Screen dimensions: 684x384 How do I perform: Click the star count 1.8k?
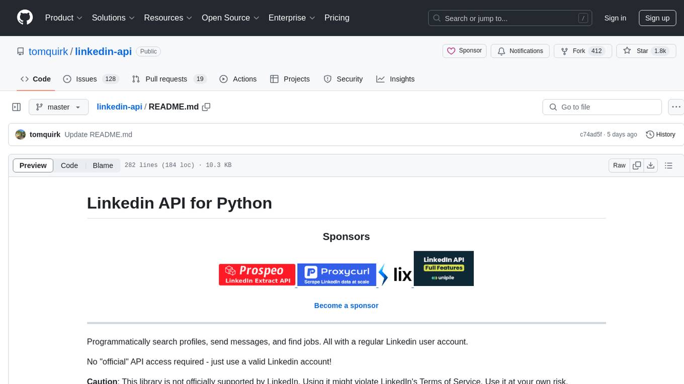pos(659,51)
